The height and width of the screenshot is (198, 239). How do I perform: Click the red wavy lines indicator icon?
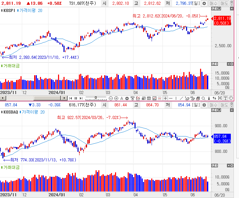pyautogui.click(x=160, y=98)
